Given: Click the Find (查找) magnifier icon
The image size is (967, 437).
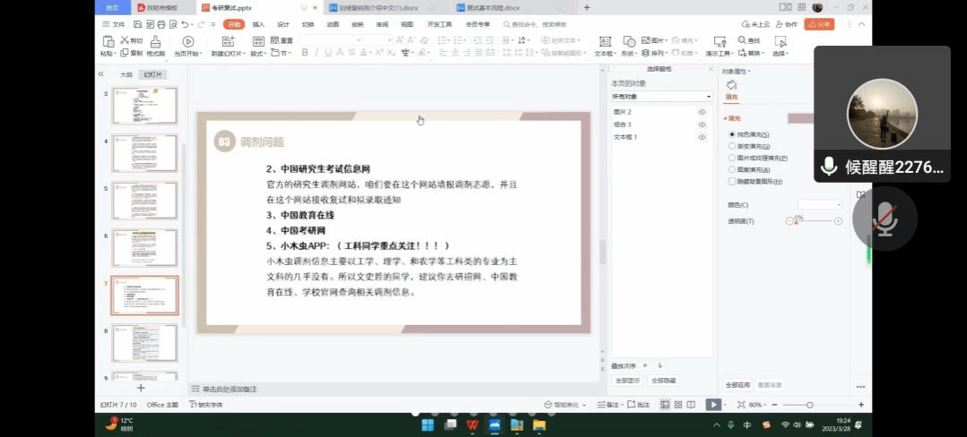Looking at the screenshot, I should (742, 40).
